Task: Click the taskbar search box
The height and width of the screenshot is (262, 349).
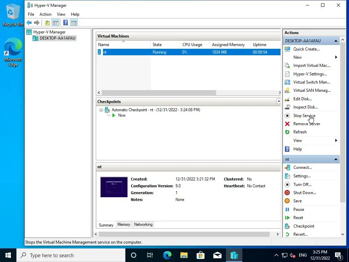Action: 71,255
